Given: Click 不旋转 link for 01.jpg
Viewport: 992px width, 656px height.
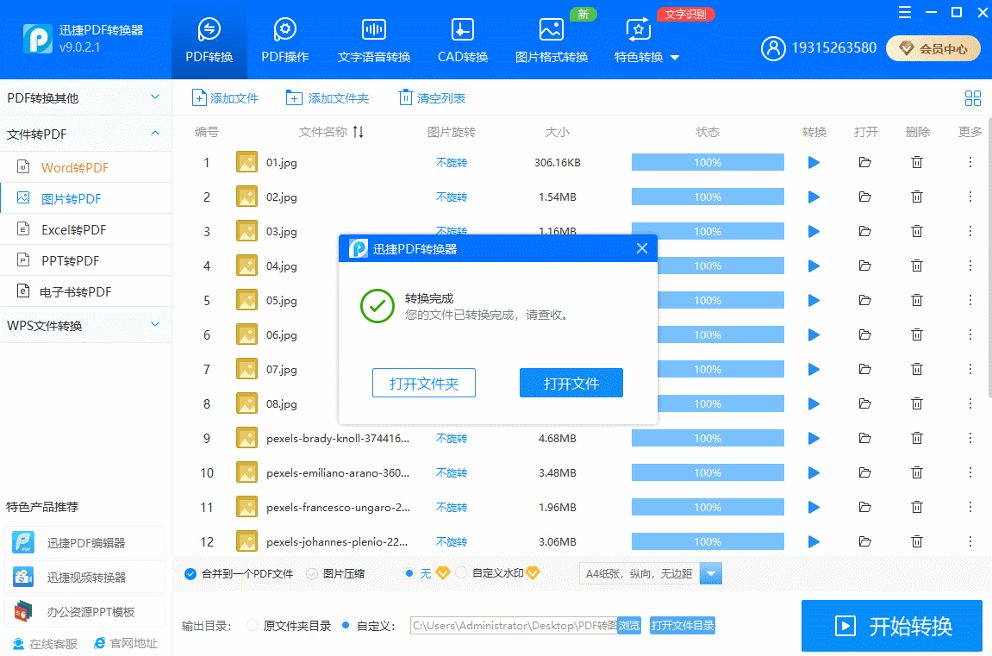Looking at the screenshot, I should (x=451, y=163).
